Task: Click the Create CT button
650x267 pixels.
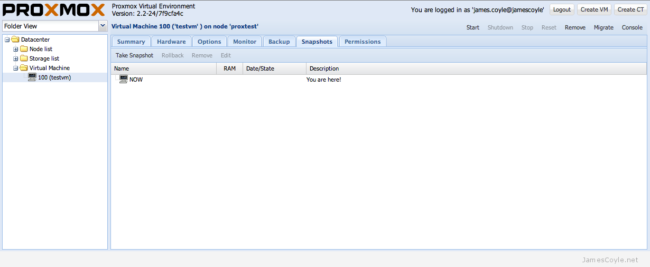Action: [x=630, y=9]
